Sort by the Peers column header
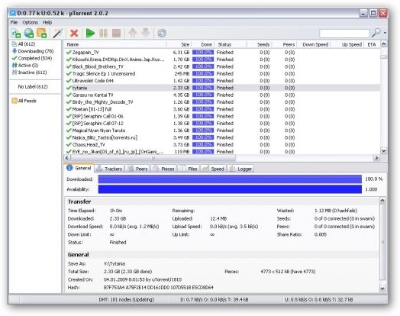This screenshot has height=316, width=400. [x=285, y=44]
